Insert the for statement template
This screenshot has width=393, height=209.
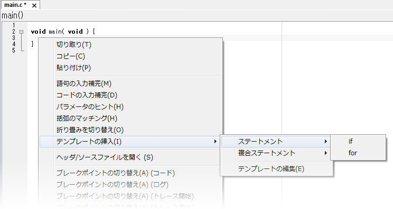(358, 153)
